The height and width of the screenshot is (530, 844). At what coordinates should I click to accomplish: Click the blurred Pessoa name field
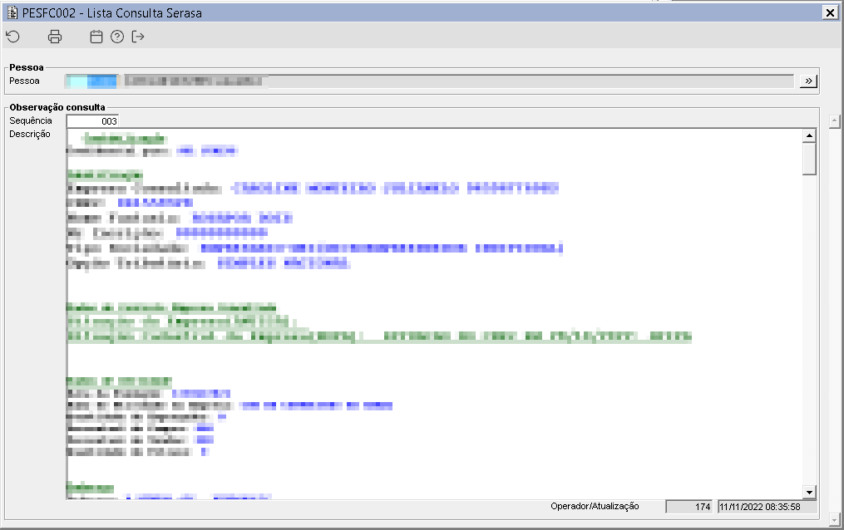coord(459,81)
